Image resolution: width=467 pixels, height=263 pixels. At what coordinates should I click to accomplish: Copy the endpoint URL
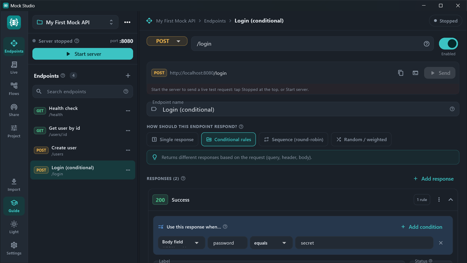401,73
